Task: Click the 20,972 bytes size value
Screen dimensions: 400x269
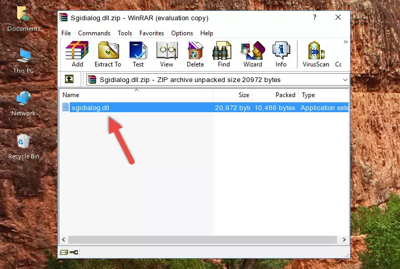Action: click(x=233, y=107)
